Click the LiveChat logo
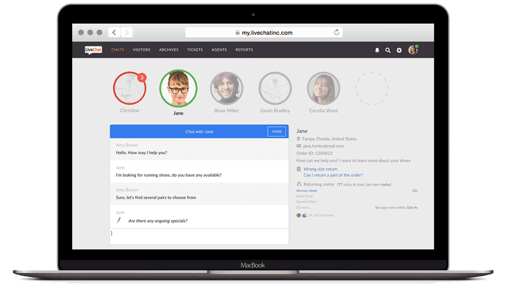Screen dimensions: 506x301 pyautogui.click(x=92, y=50)
